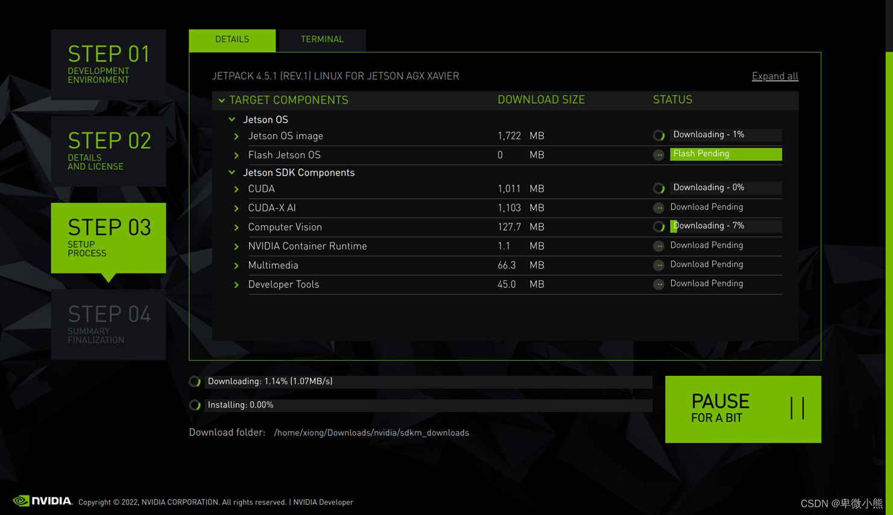The image size is (893, 515).
Task: Expand the Jetson OS image row
Action: [x=236, y=137]
